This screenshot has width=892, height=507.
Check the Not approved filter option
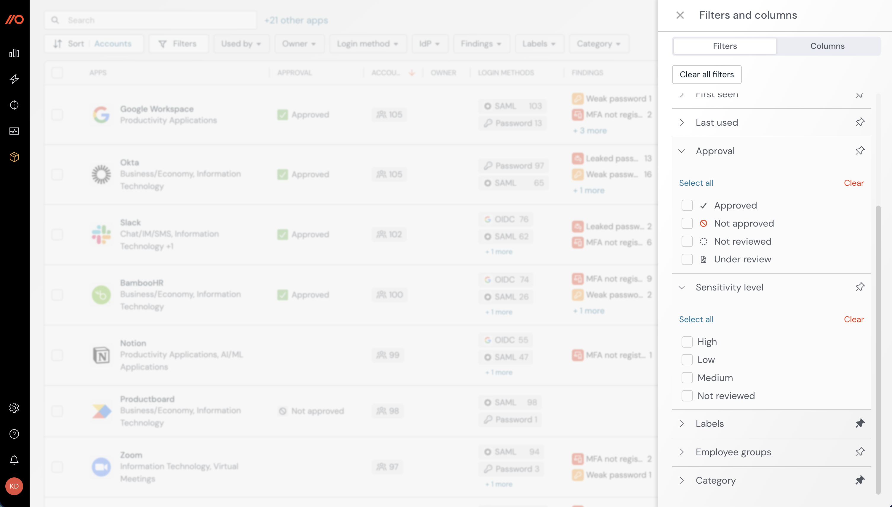[x=687, y=223]
